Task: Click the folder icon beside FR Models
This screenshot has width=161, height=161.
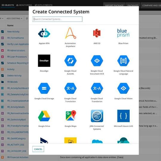Action: click(2, 82)
